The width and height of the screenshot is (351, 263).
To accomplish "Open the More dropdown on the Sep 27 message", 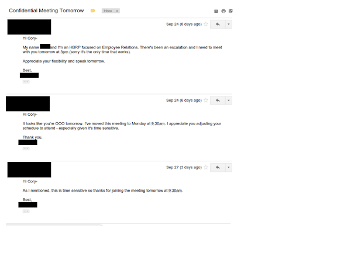I will pos(229,167).
